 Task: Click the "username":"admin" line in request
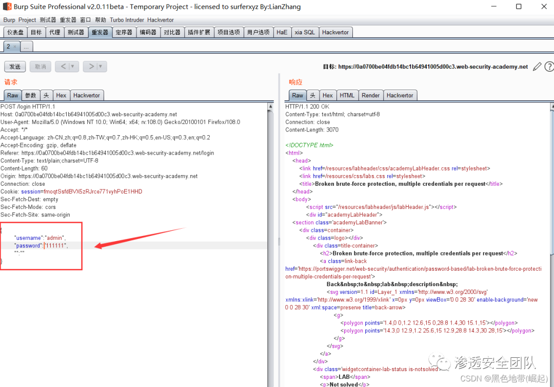click(x=39, y=238)
